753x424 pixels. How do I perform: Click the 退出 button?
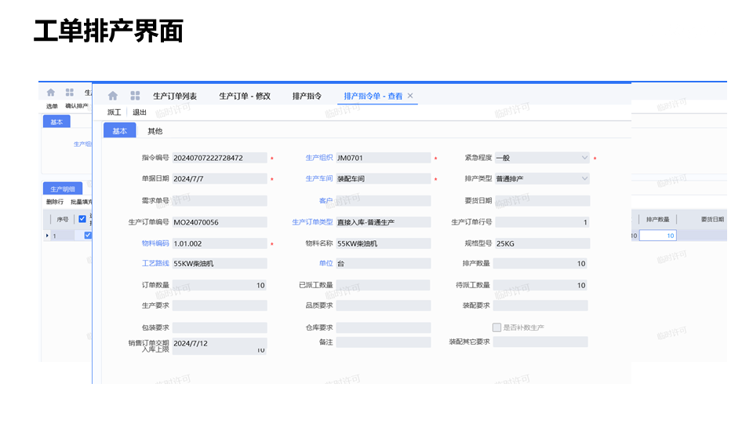(x=140, y=112)
